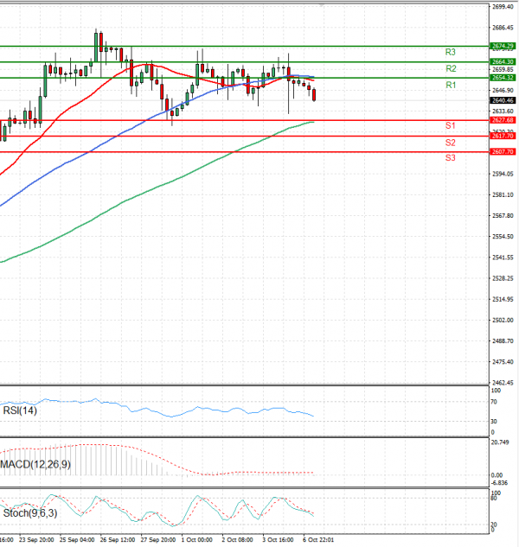Click the 6 Oct 22:01 time label
This screenshot has width=519, height=547.
pyautogui.click(x=318, y=540)
